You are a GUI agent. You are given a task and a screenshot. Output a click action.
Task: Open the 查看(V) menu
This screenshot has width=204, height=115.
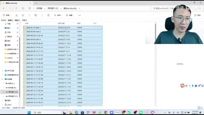click(x=17, y=20)
